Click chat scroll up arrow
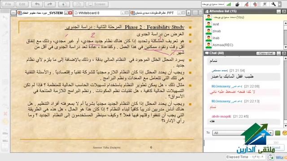Screen dimensions: 287x161 [285, 59]
